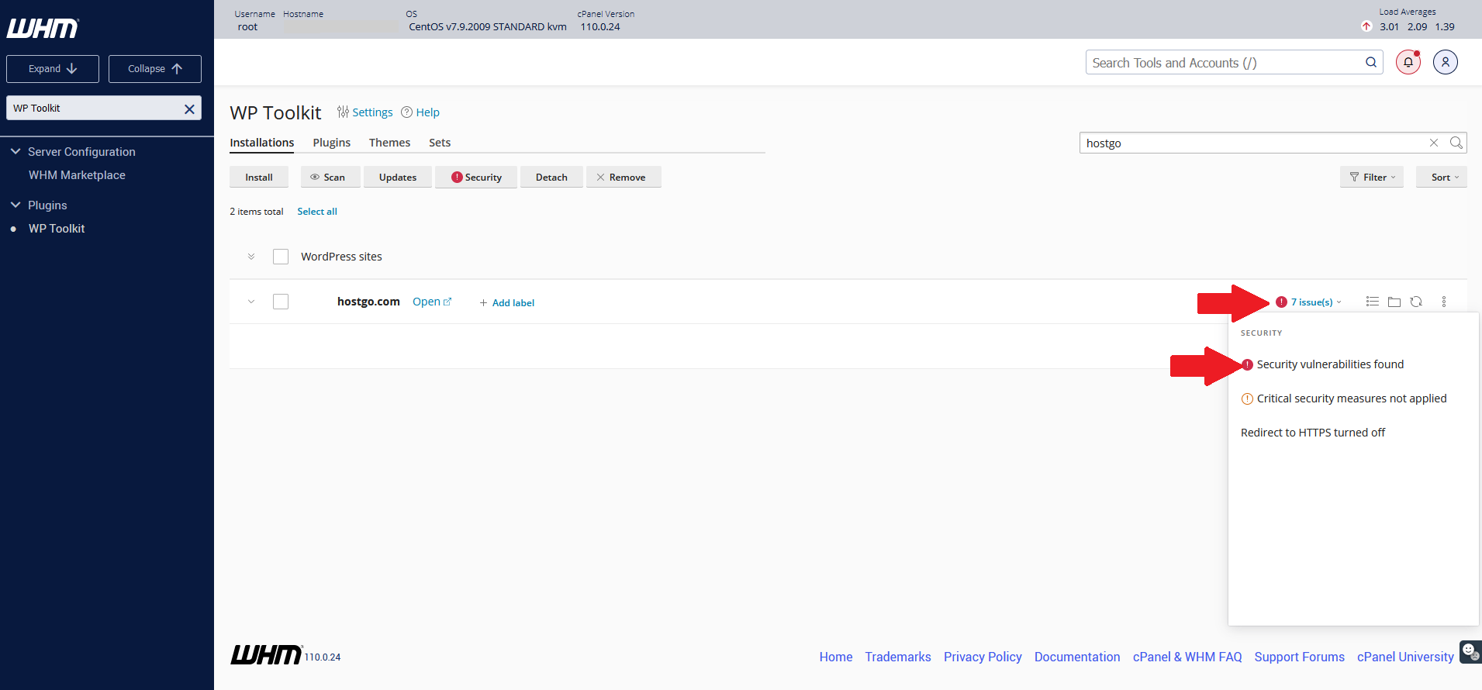
Task: Click the load averages arrow icon
Action: tap(1366, 26)
